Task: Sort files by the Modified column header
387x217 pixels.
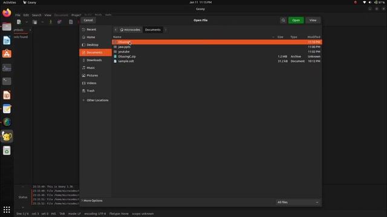Action: (314, 37)
